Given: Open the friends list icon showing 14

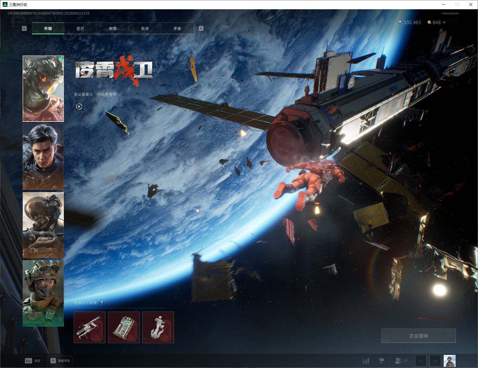Looking at the screenshot, I should coord(401,361).
